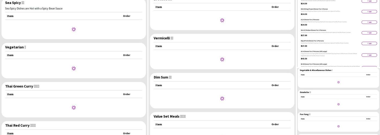The height and width of the screenshot is (135, 380).
Task: Click the Vermicelli section loading spinner
Action: (222, 59)
